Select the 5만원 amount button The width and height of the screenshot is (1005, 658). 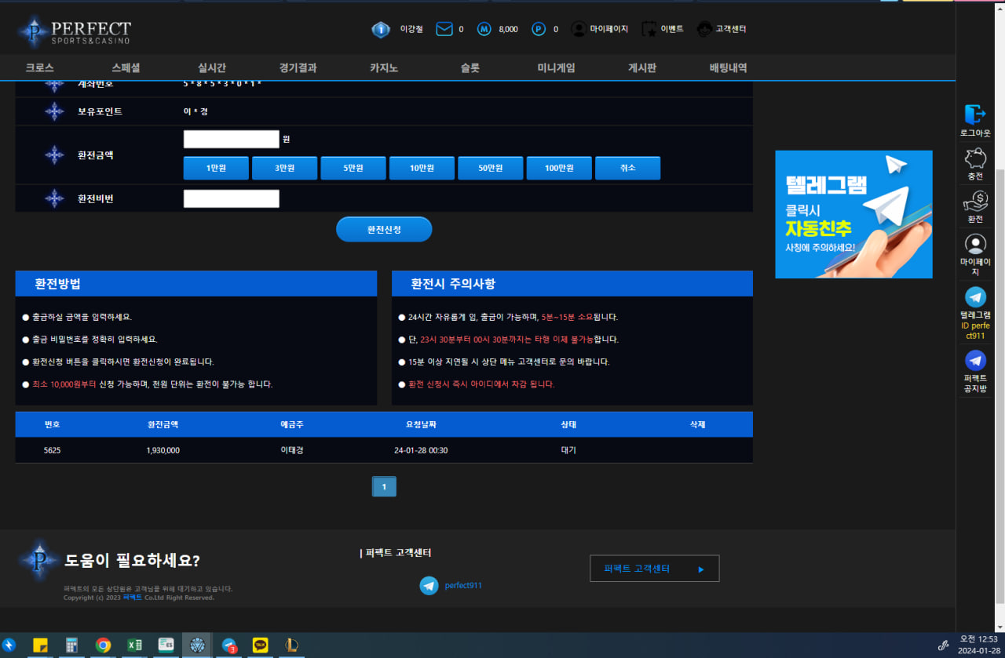[353, 168]
